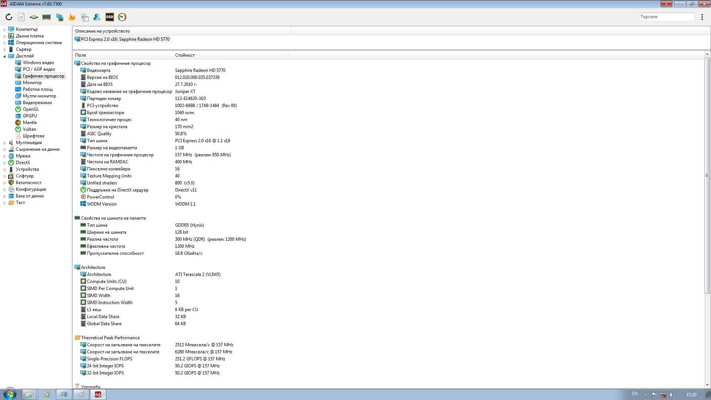The width and height of the screenshot is (711, 400).
Task: Expand the DirectX tree node
Action: tap(4, 163)
